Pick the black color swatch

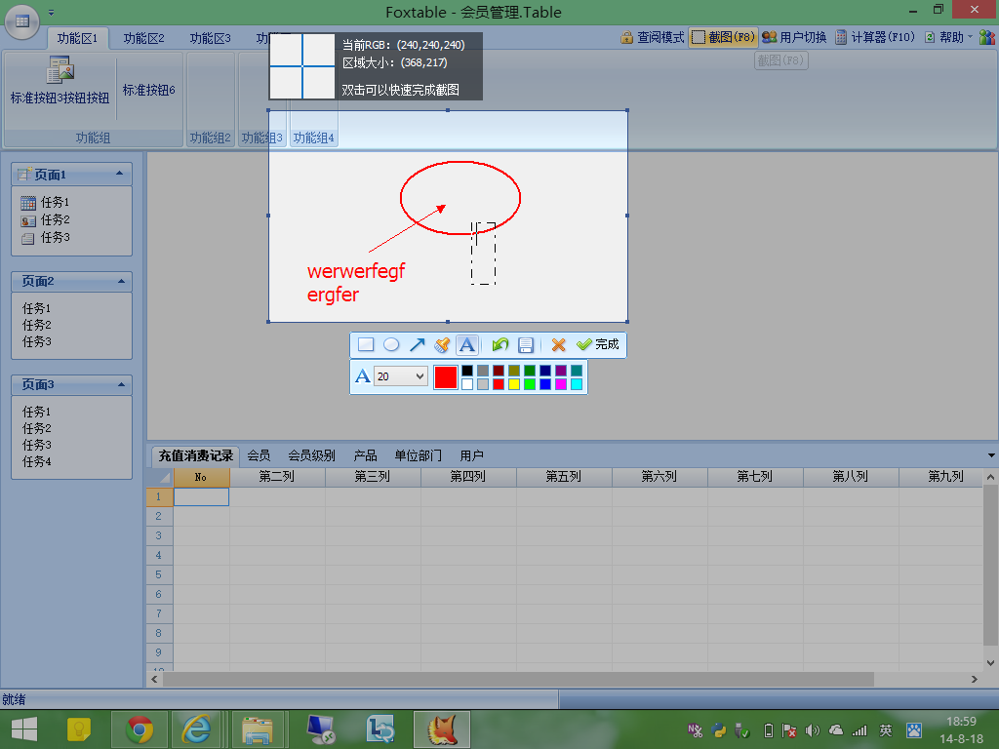[467, 371]
